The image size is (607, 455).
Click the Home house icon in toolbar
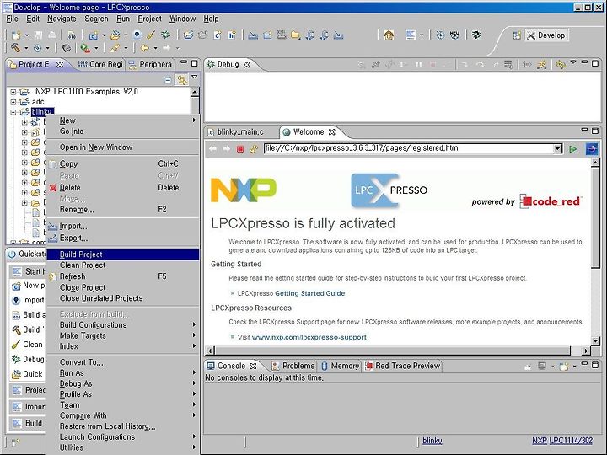389,35
